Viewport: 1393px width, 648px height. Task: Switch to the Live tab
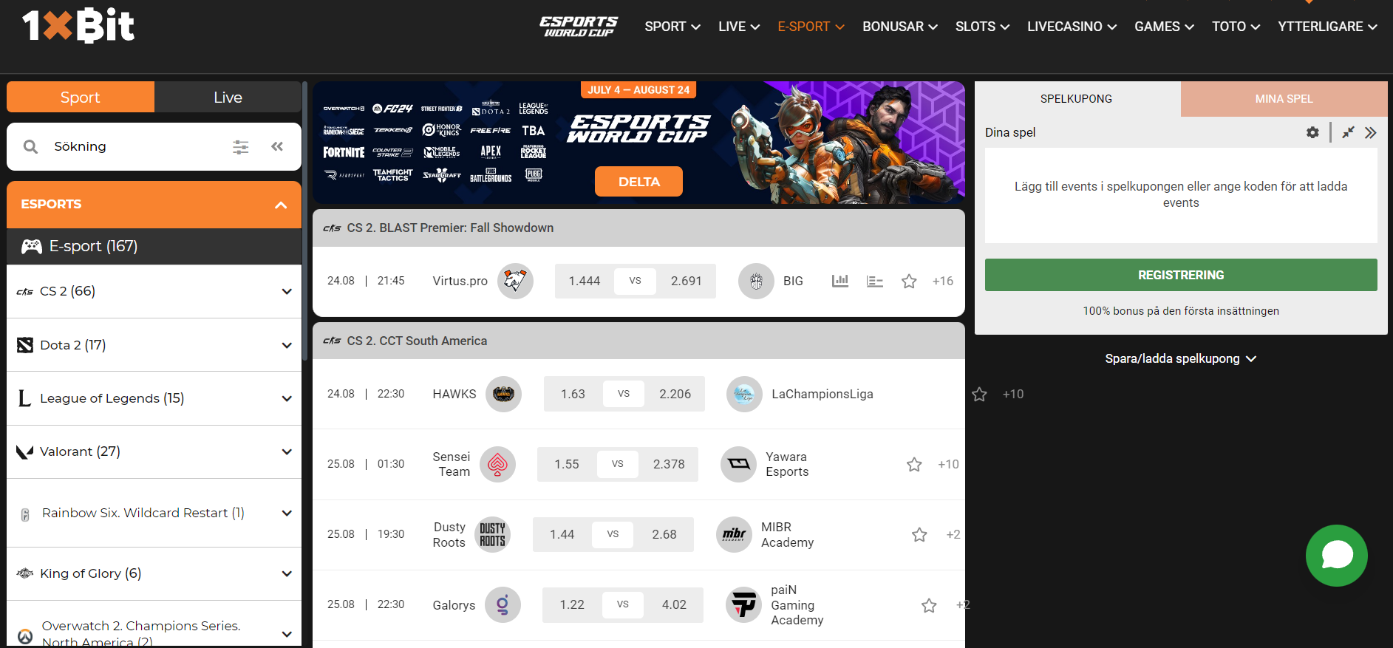tap(228, 98)
